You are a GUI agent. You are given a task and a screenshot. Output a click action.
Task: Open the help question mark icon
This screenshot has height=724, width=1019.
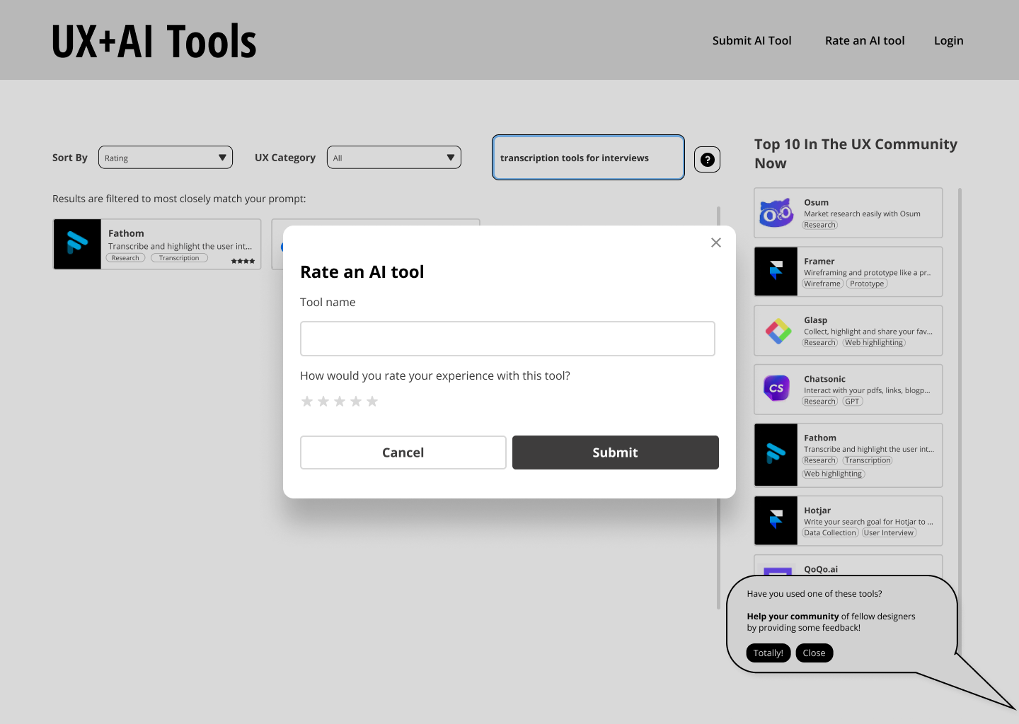707,160
